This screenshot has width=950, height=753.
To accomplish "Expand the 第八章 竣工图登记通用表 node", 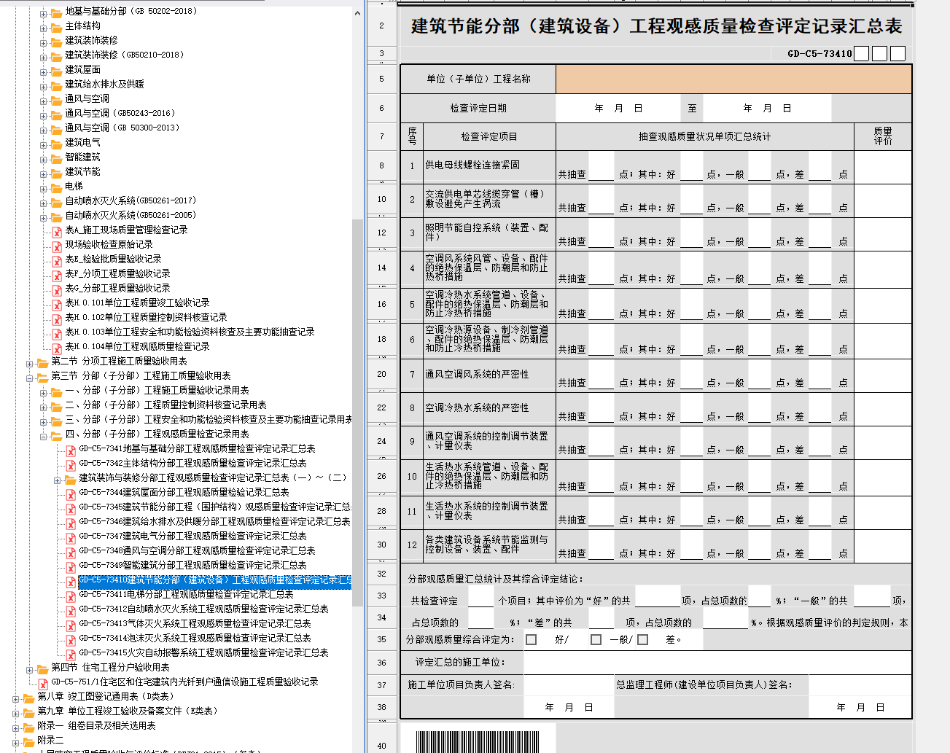I will pyautogui.click(x=16, y=698).
